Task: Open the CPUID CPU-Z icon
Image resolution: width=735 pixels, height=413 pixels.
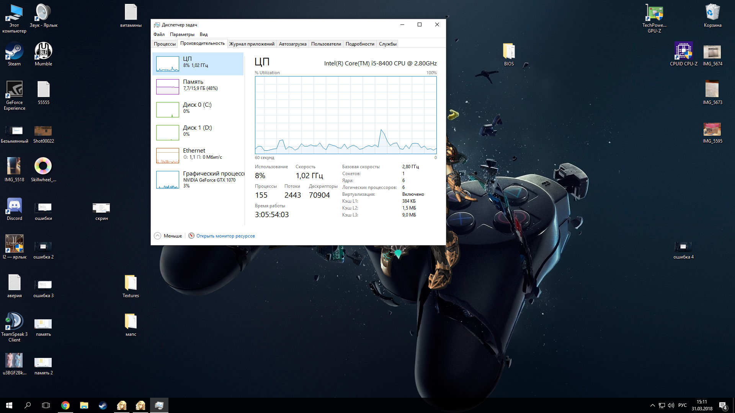Action: click(x=684, y=54)
